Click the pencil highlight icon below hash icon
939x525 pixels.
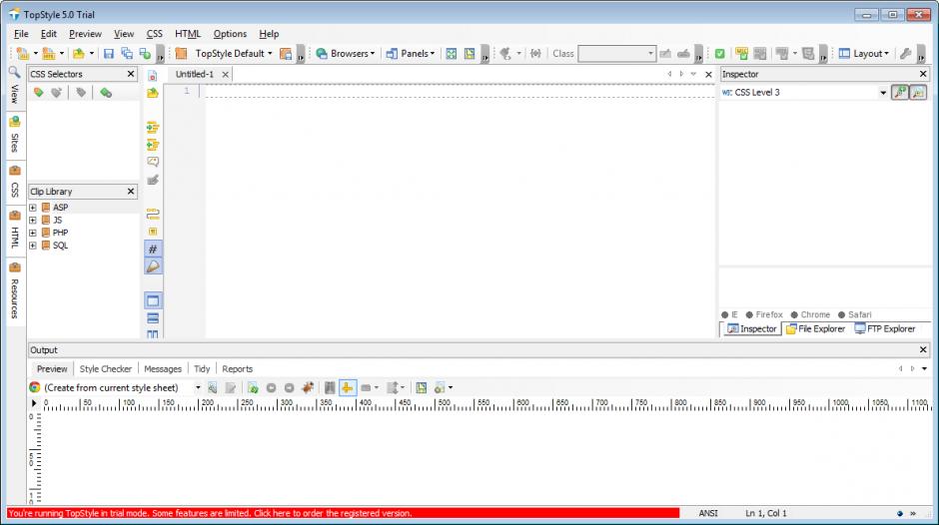(x=153, y=266)
